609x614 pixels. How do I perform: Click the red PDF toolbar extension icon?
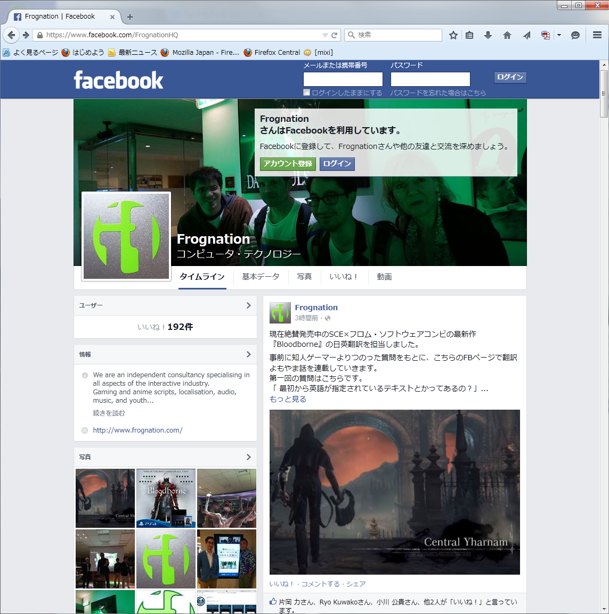(x=546, y=35)
